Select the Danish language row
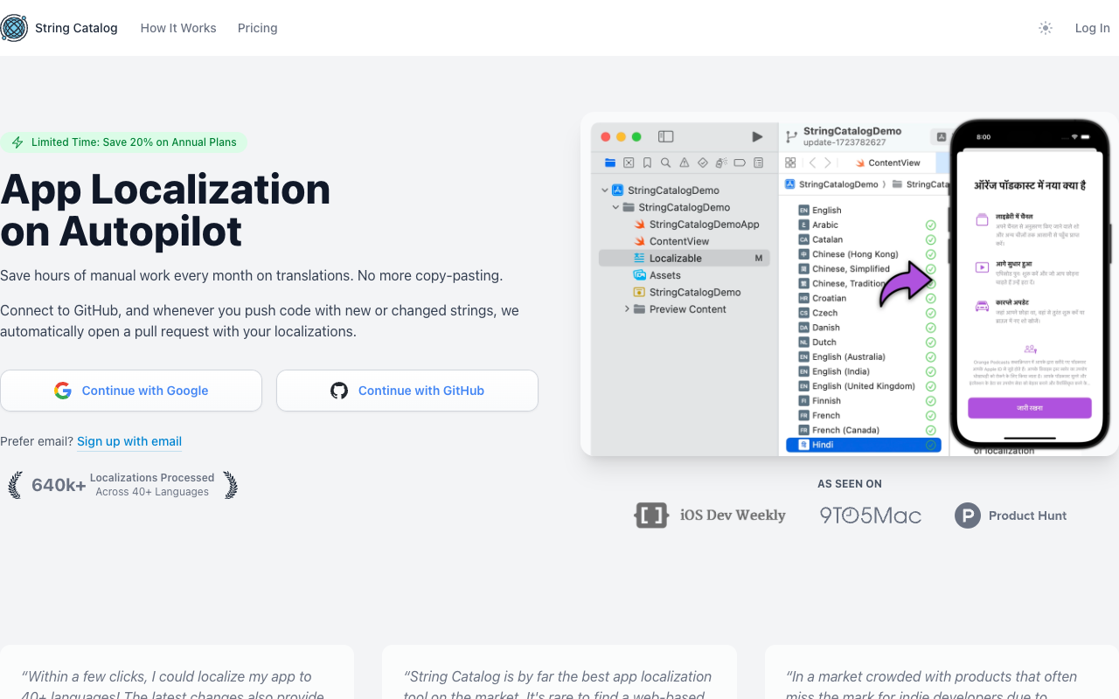This screenshot has height=699, width=1119. pos(867,328)
